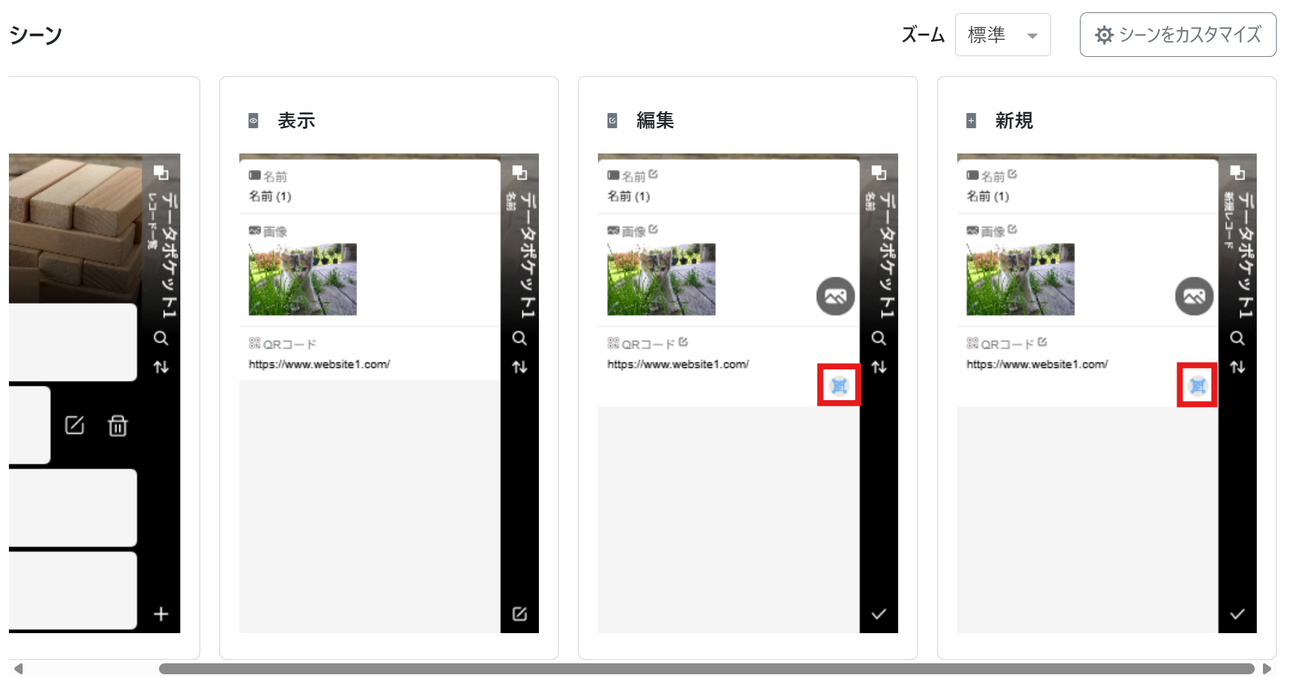1289x677 pixels.
Task: Click QR scan icon in 編集 scene
Action: [839, 386]
